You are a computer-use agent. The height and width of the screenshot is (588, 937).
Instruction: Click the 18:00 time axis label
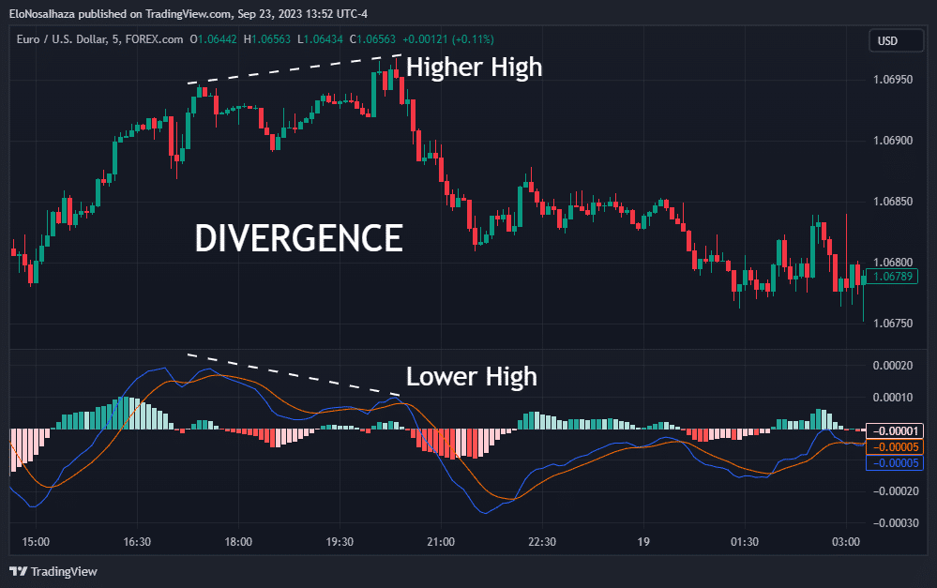(238, 542)
